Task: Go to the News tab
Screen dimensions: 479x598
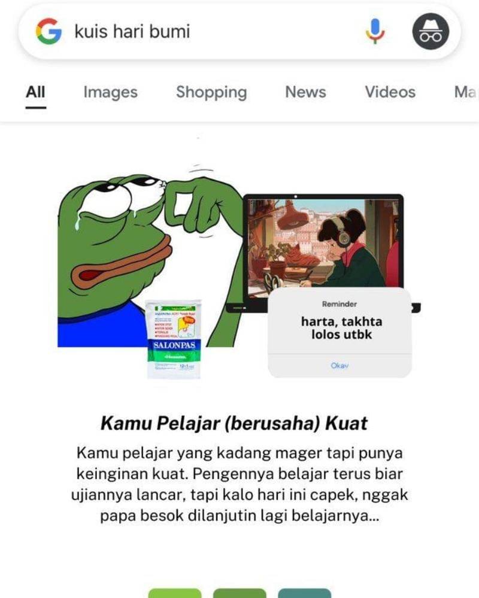Action: pos(305,92)
